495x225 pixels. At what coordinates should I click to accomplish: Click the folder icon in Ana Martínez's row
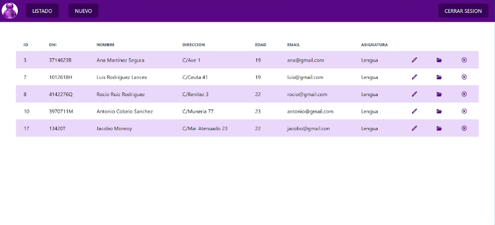point(439,60)
